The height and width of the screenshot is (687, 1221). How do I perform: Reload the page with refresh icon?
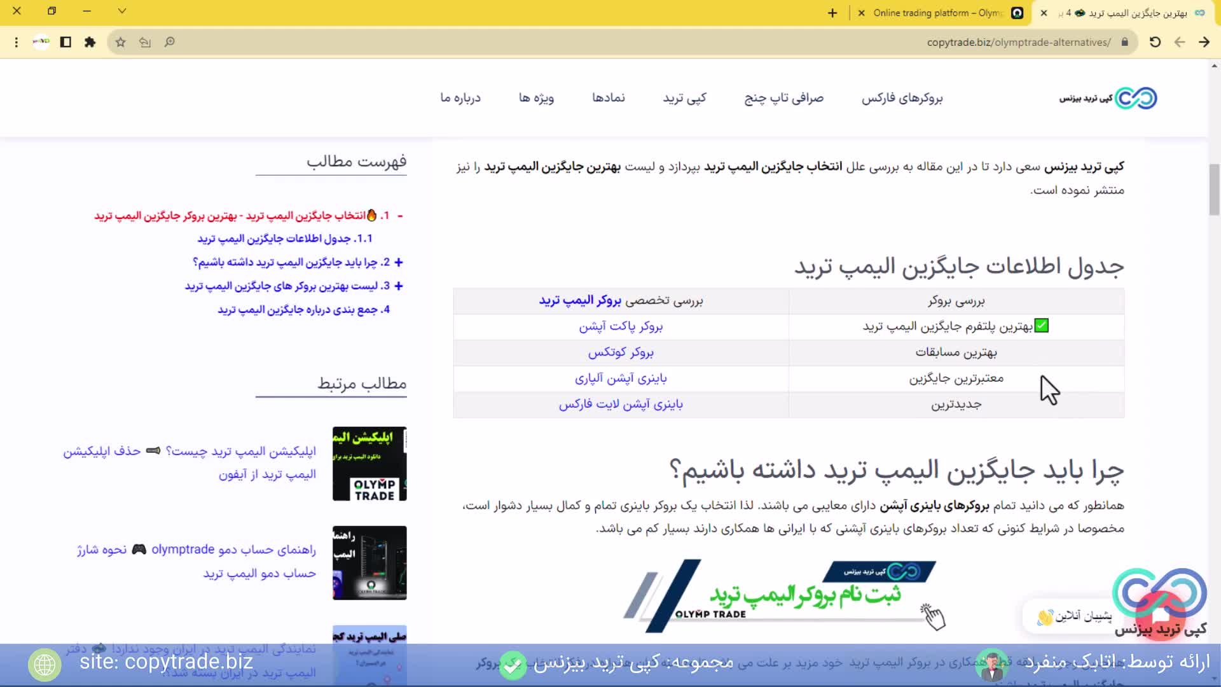pos(1155,42)
